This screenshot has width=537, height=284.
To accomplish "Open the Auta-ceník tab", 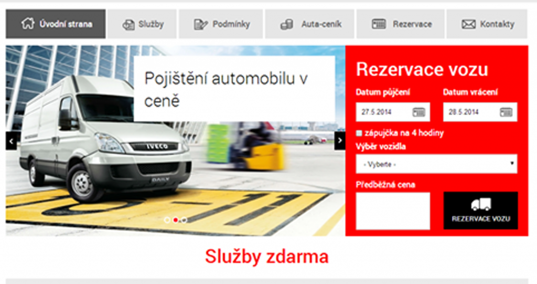I will click(x=309, y=24).
